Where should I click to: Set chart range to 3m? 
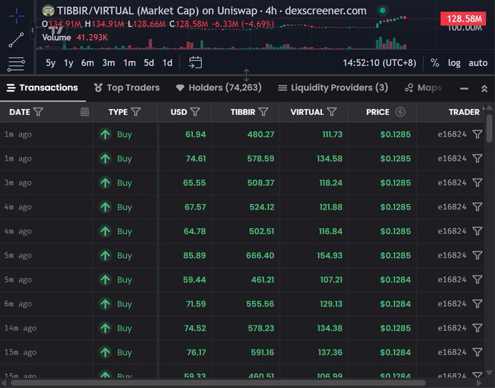(108, 62)
